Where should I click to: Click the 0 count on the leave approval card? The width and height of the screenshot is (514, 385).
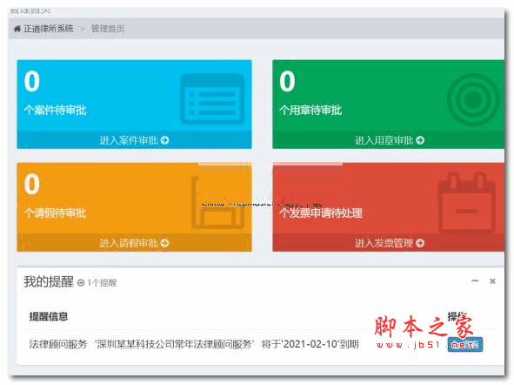[x=32, y=184]
